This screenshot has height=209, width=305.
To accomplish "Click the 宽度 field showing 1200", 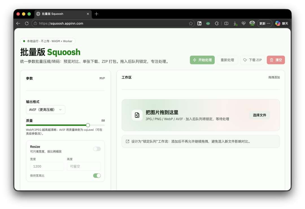I will [x=47, y=166].
